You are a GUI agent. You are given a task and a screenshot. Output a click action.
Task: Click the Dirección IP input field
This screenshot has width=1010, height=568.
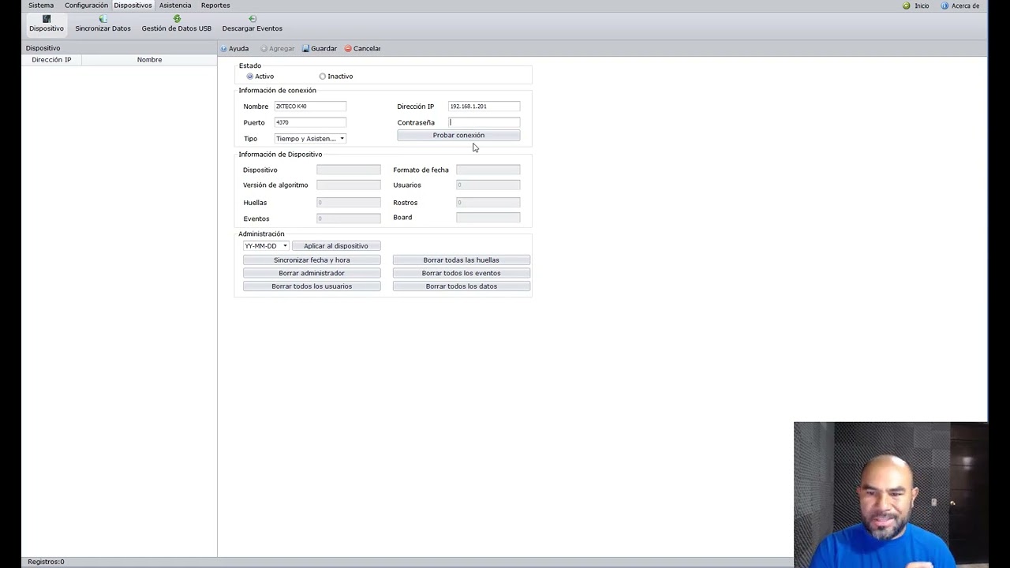point(484,106)
